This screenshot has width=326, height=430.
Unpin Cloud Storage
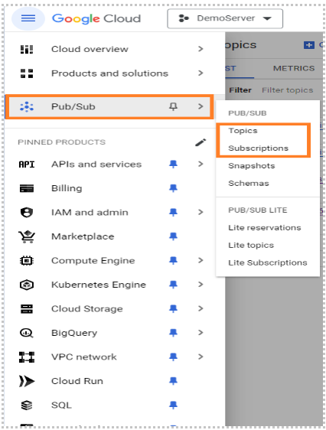pyautogui.click(x=173, y=308)
